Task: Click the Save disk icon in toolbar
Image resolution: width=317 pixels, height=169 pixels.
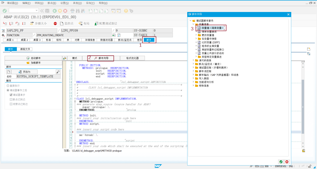Action: pos(47,11)
